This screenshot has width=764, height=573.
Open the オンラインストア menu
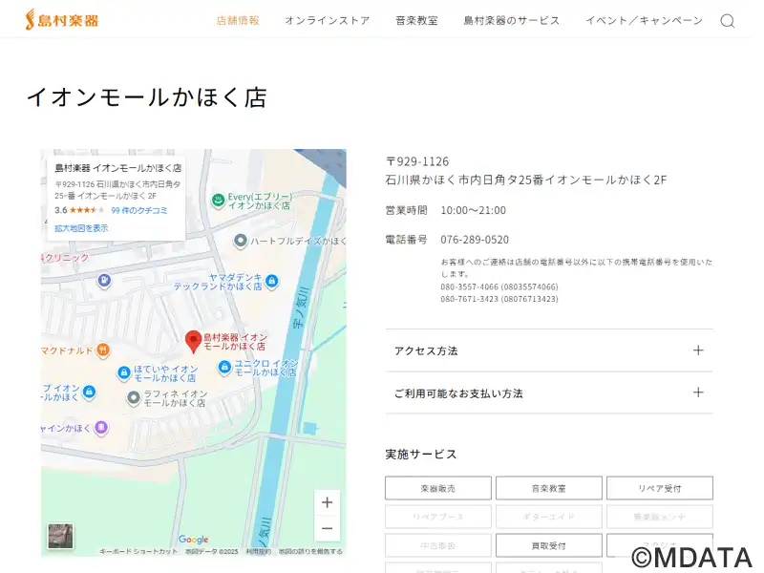[327, 20]
